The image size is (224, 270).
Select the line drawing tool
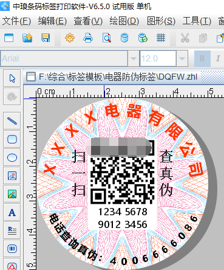(x=12, y=121)
